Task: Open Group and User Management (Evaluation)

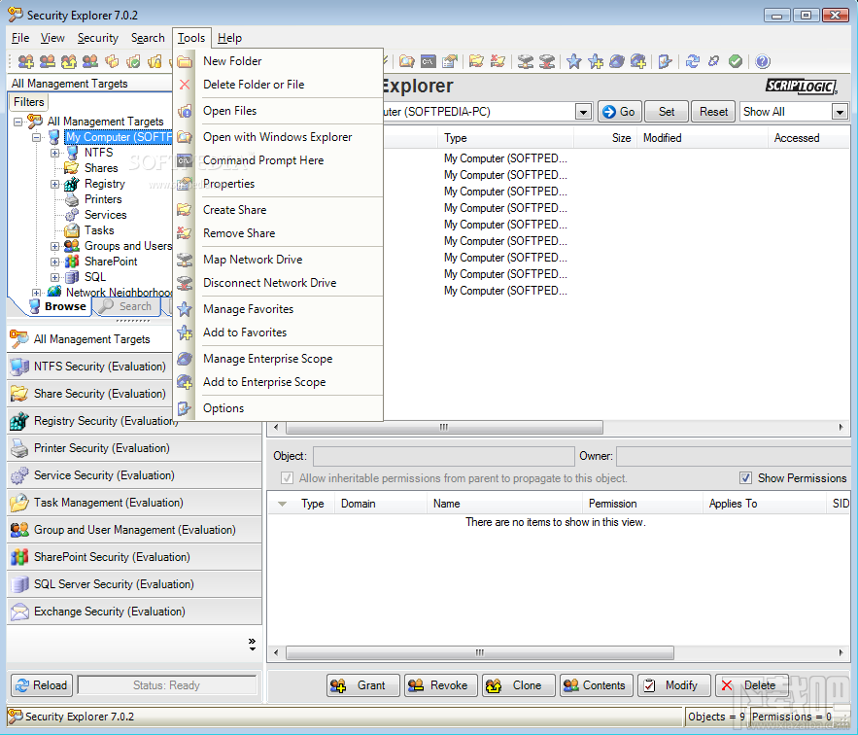Action: tap(134, 530)
